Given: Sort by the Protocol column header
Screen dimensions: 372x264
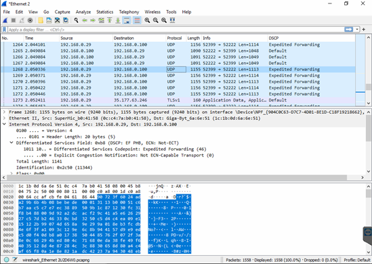Looking at the screenshot, I should coord(175,38).
